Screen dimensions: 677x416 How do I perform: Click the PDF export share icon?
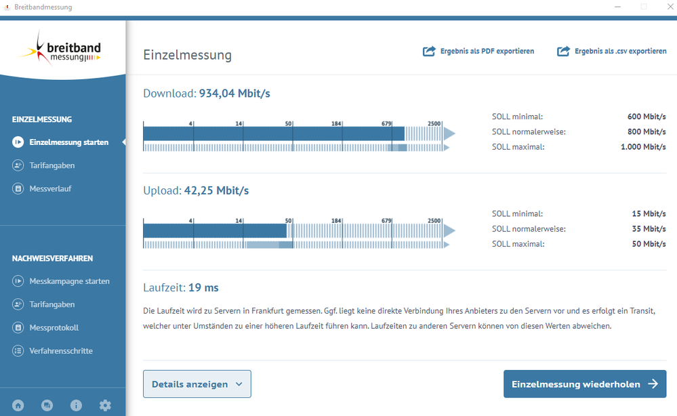[429, 51]
